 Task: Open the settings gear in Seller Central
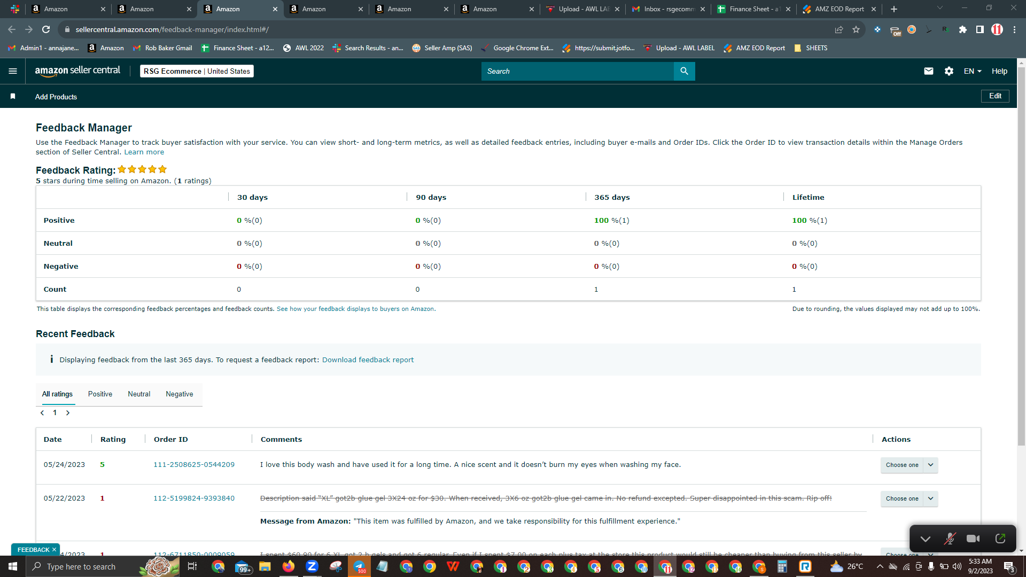(949, 71)
